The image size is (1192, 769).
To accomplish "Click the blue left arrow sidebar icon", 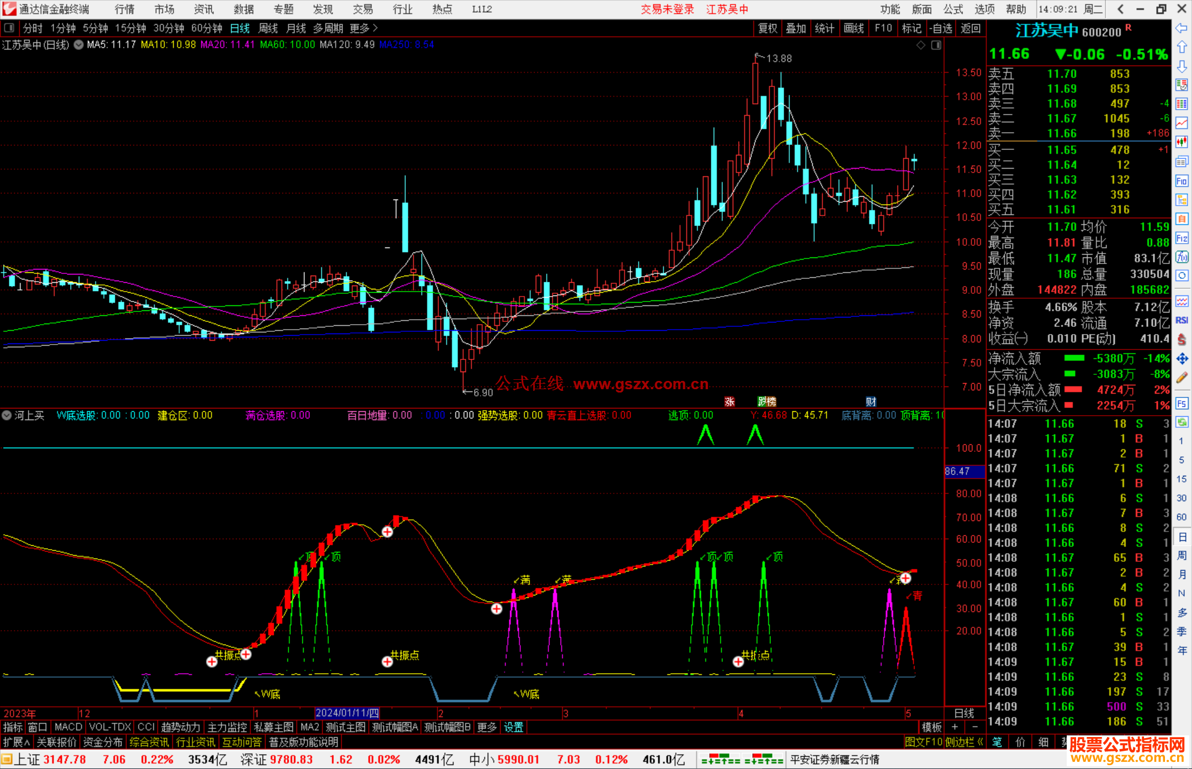I will pos(1182,28).
